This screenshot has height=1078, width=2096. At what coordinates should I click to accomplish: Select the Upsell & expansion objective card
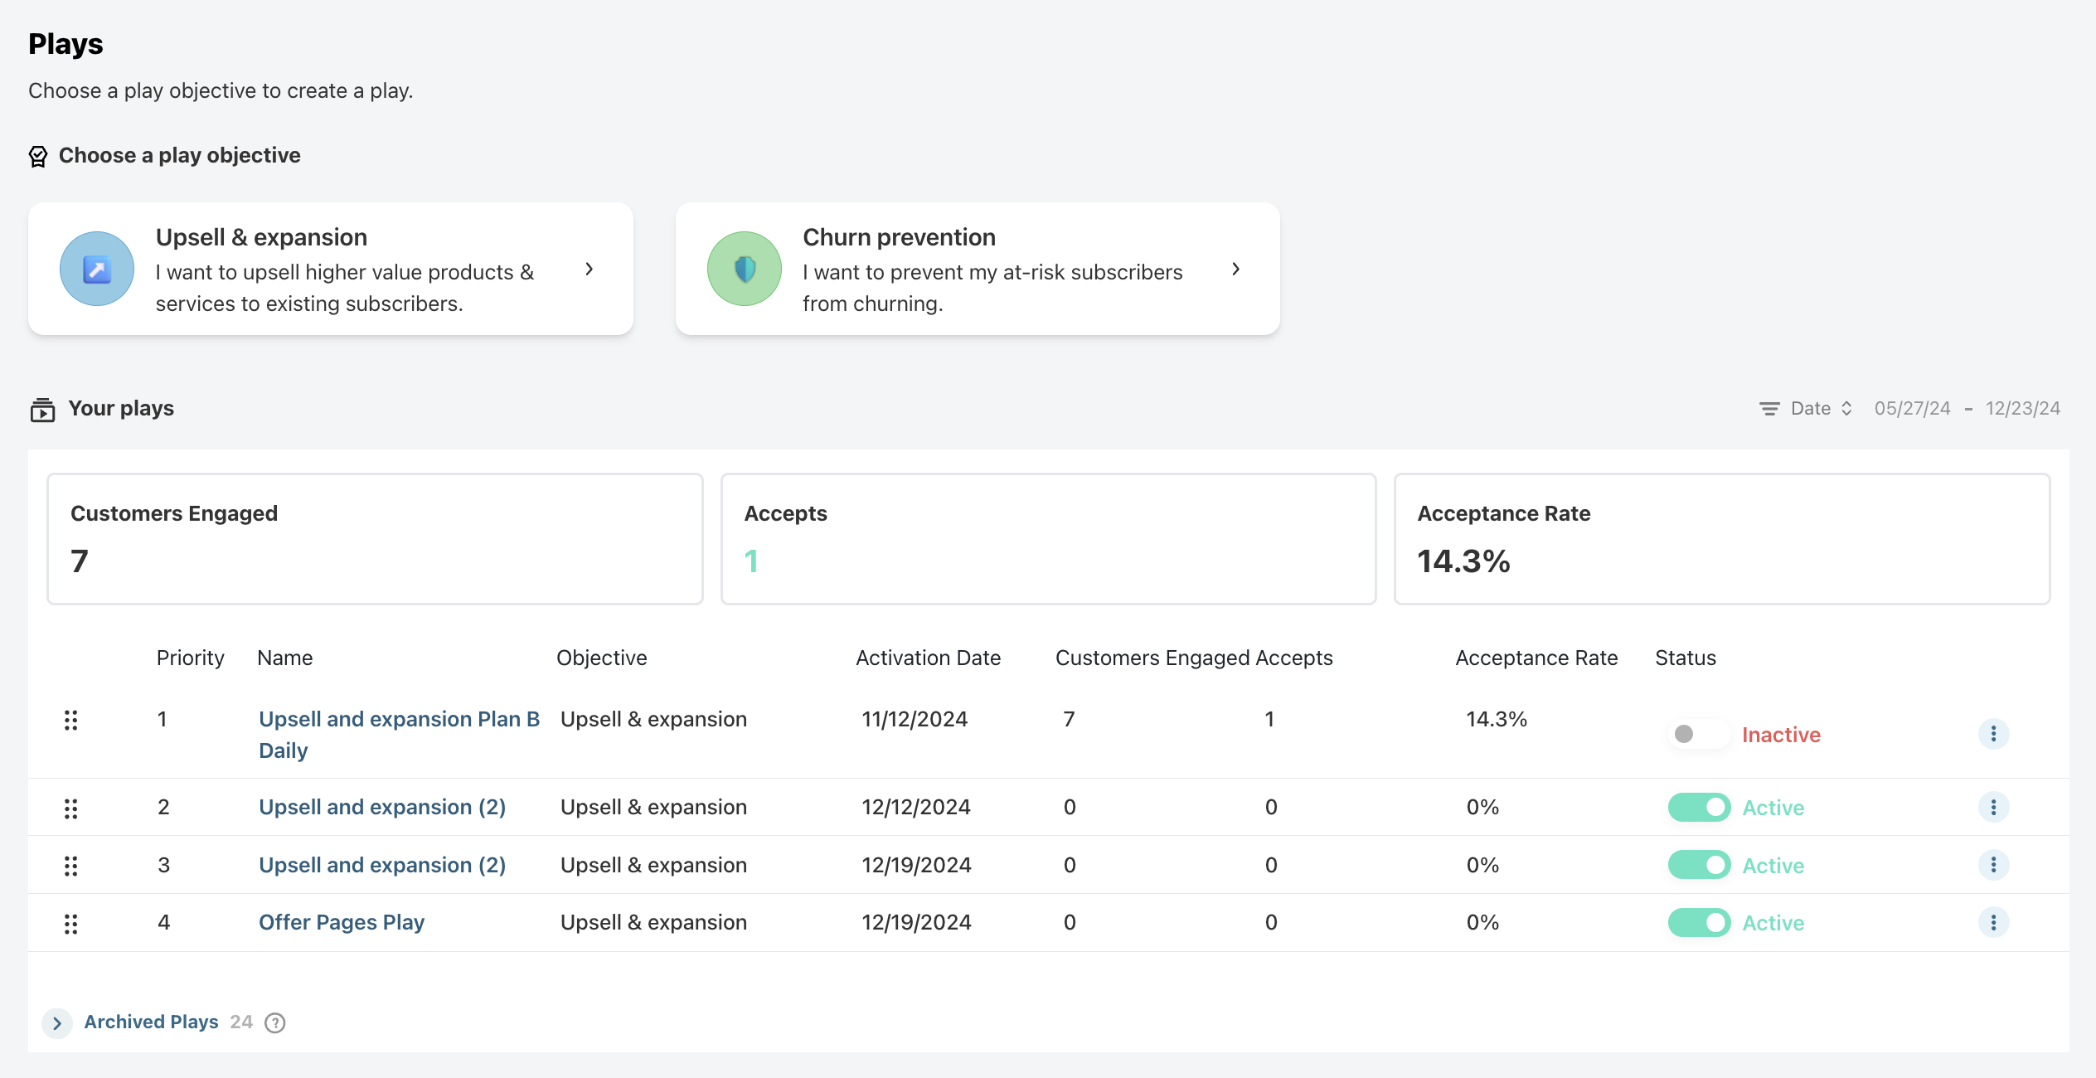point(331,269)
